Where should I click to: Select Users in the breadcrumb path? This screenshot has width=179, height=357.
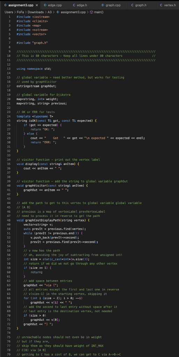(x=9, y=12)
